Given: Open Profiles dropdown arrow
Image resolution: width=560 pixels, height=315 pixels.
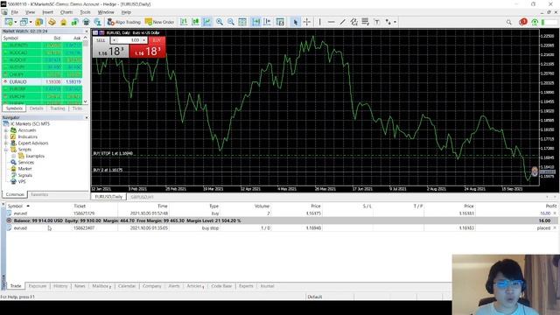Looking at the screenshot, I should (x=31, y=22).
